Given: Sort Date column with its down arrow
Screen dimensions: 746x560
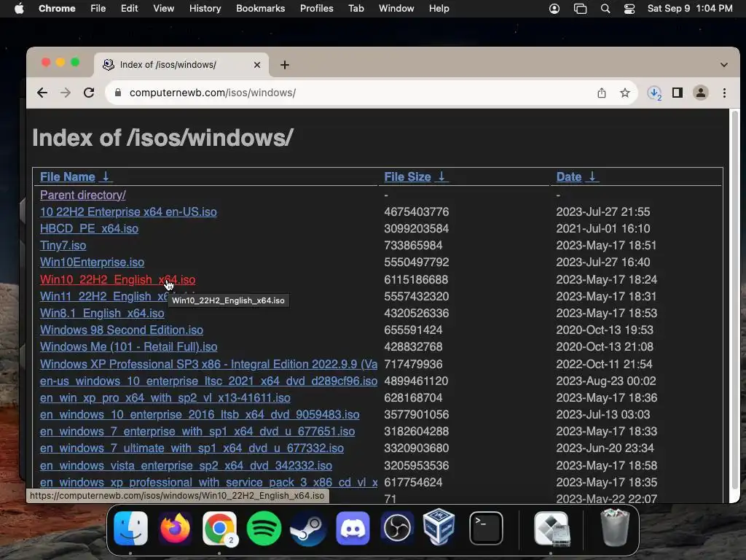Looking at the screenshot, I should (x=592, y=176).
